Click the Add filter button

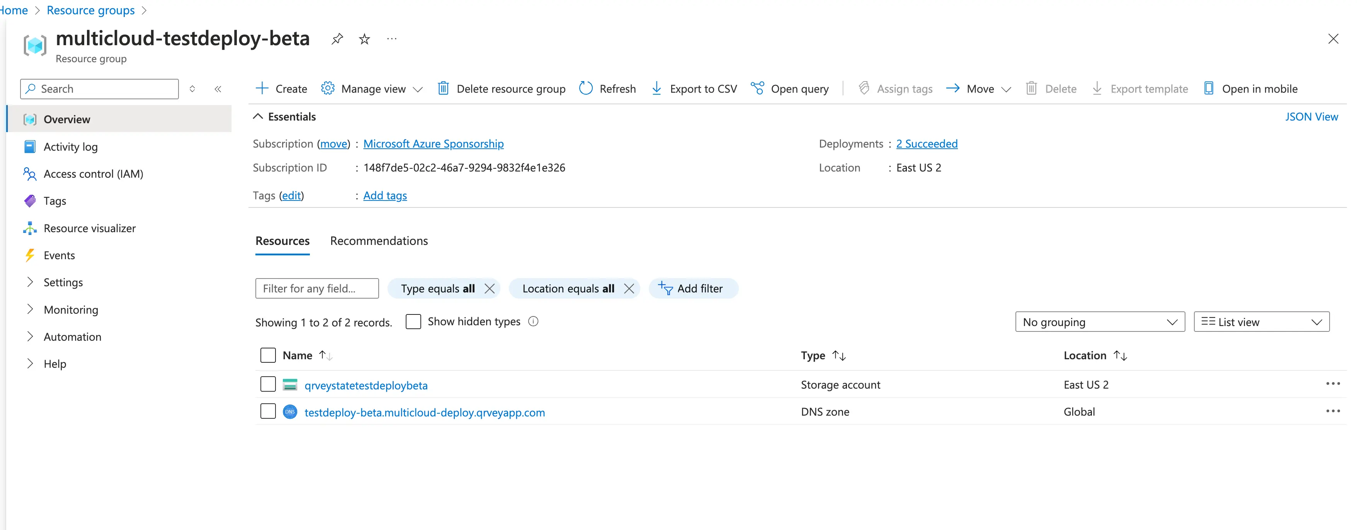point(692,289)
